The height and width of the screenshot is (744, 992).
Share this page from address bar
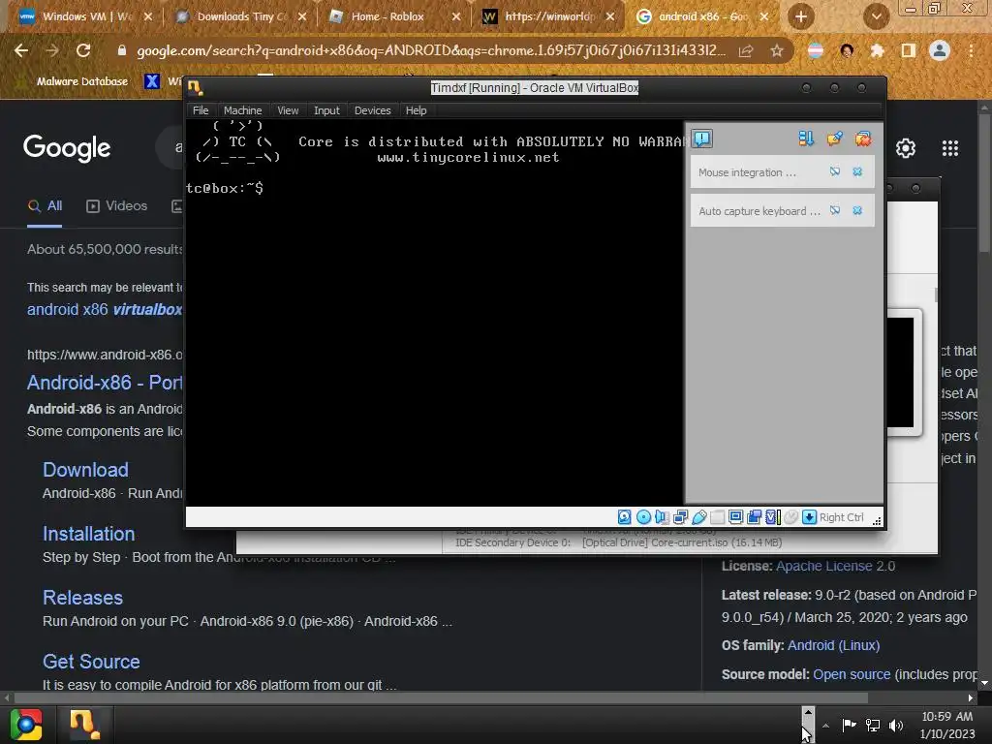tap(746, 50)
